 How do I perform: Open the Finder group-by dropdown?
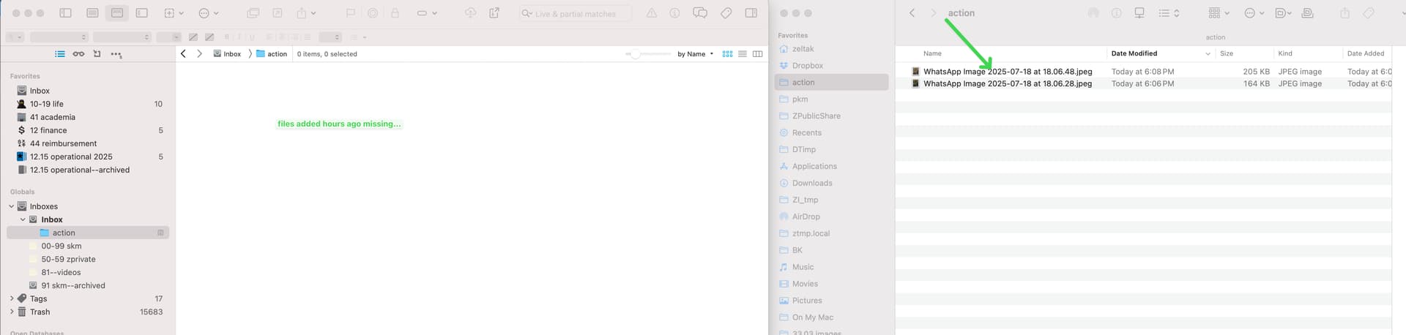click(1219, 13)
